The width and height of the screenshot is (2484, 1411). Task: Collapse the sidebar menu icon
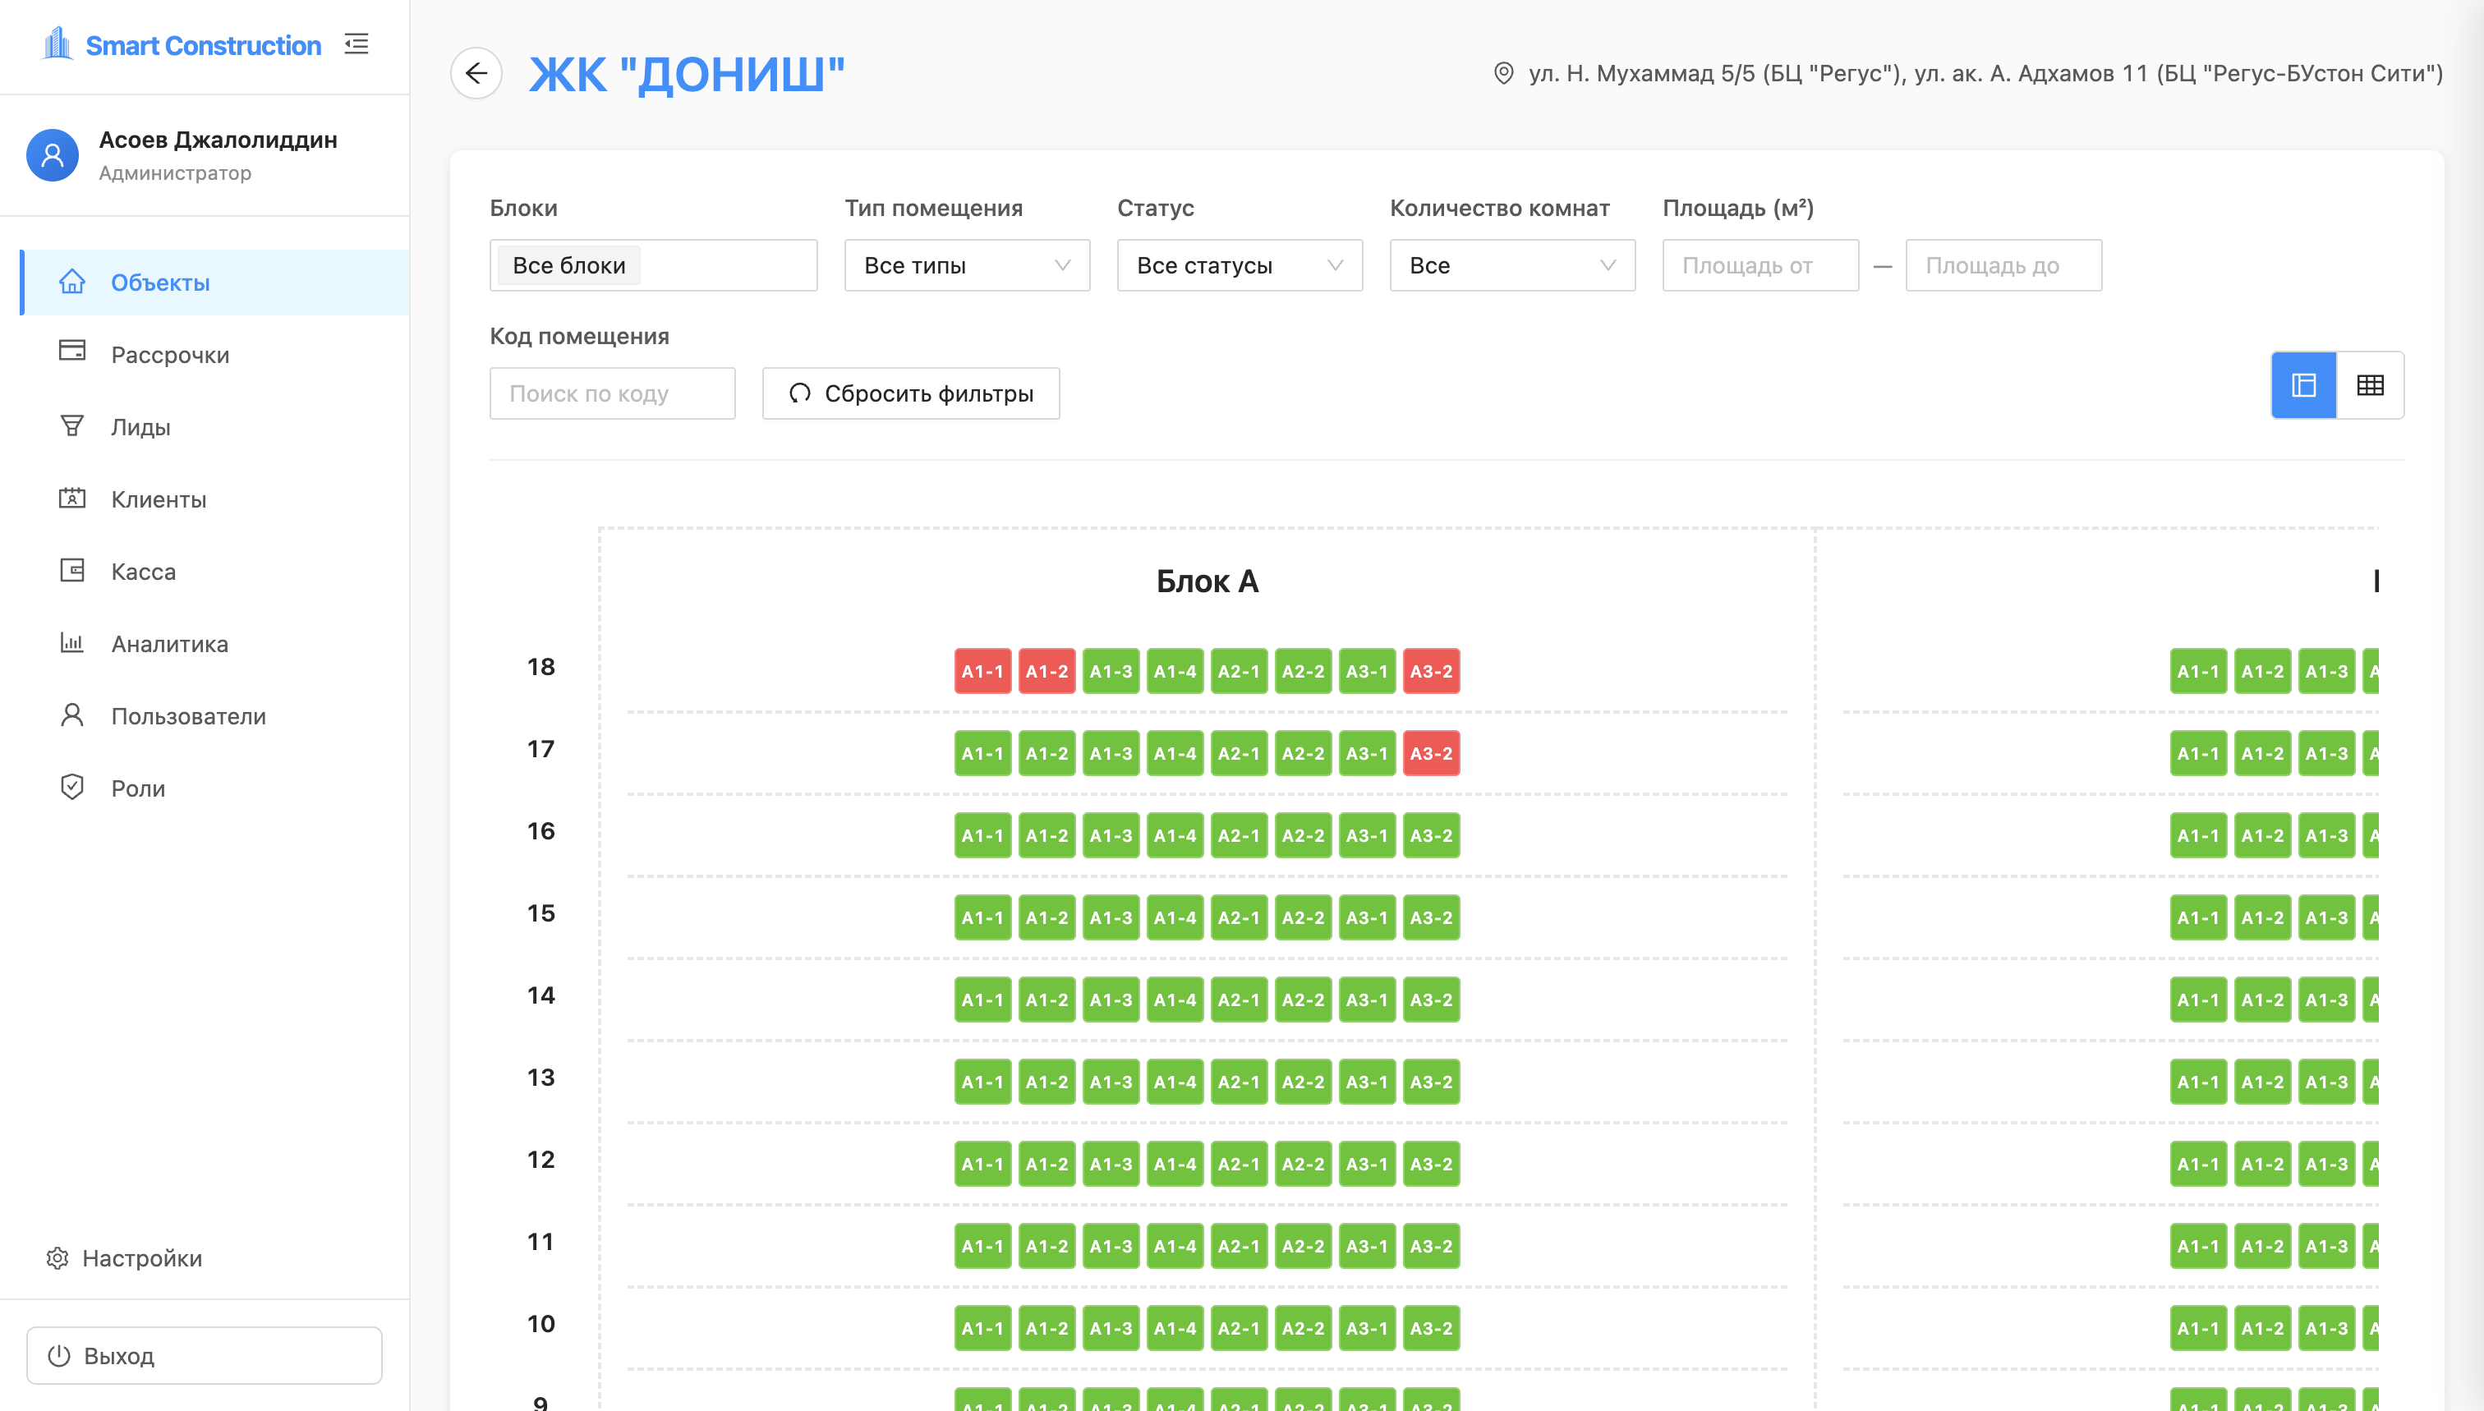[356, 44]
